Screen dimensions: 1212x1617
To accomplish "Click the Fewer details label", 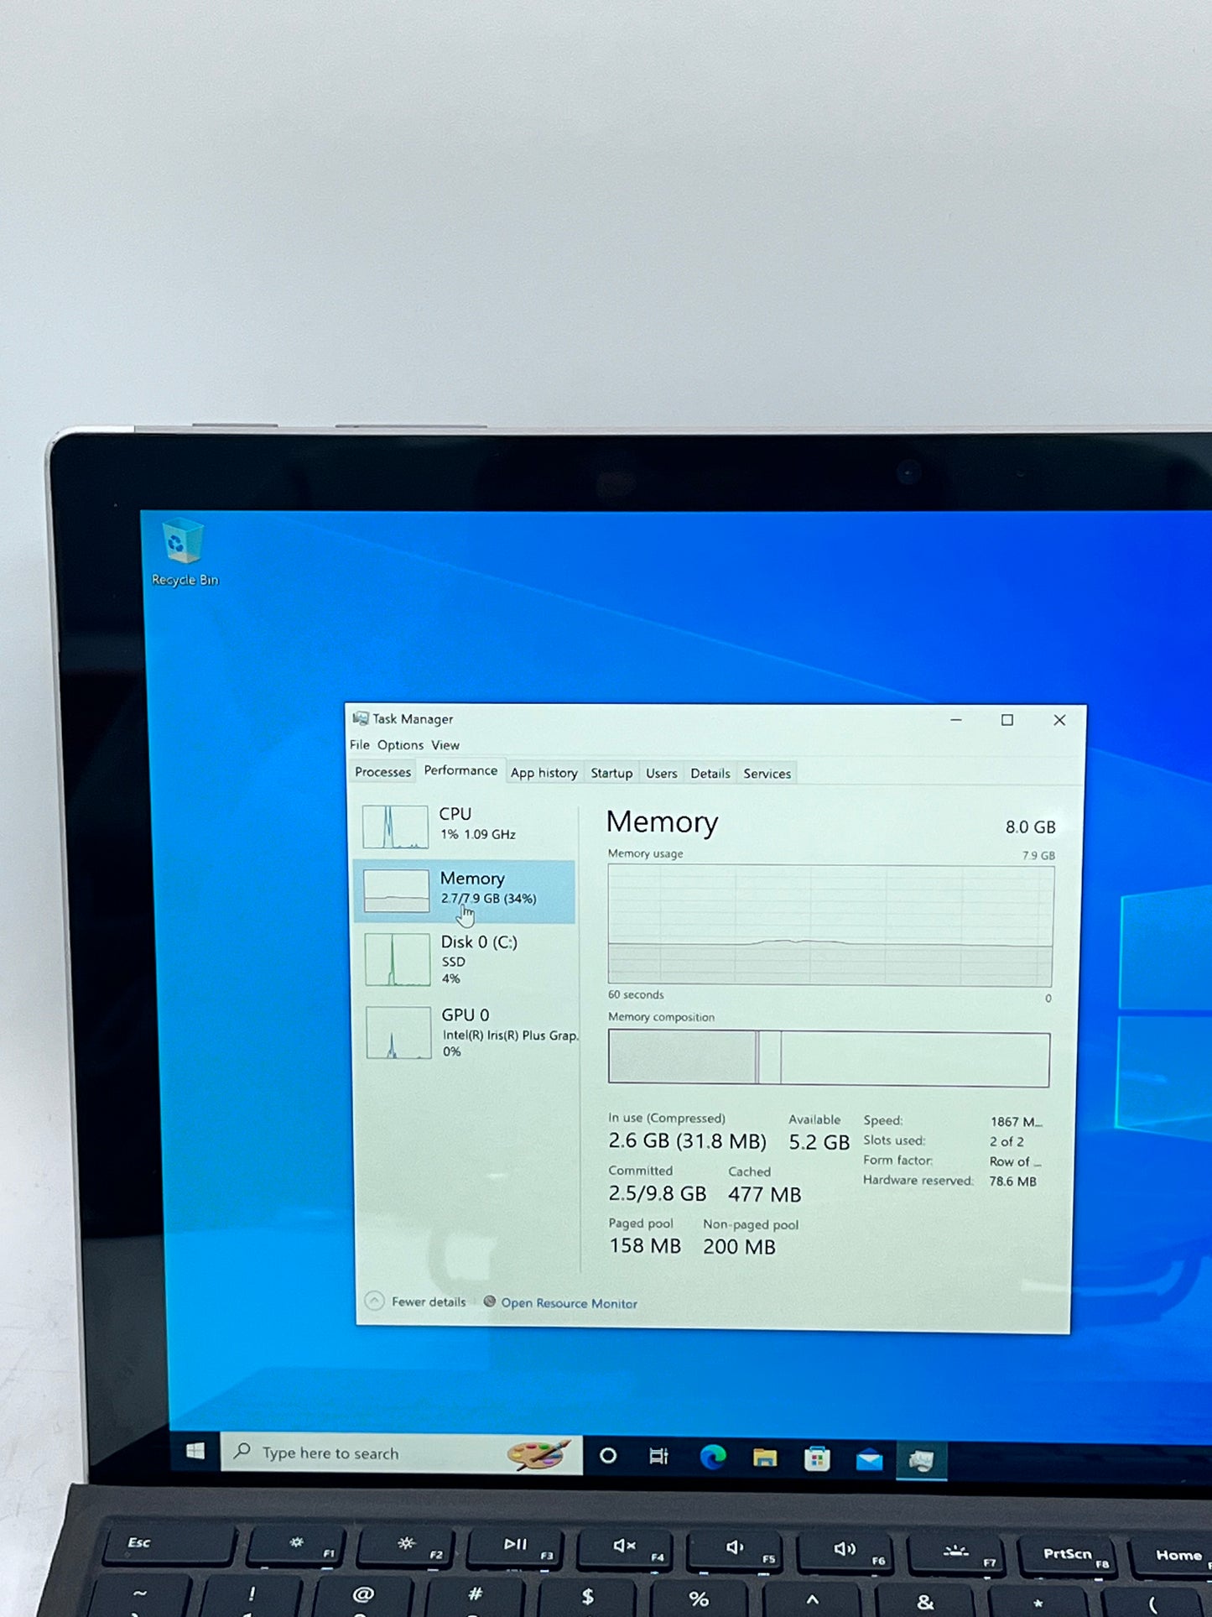I will coord(429,1301).
